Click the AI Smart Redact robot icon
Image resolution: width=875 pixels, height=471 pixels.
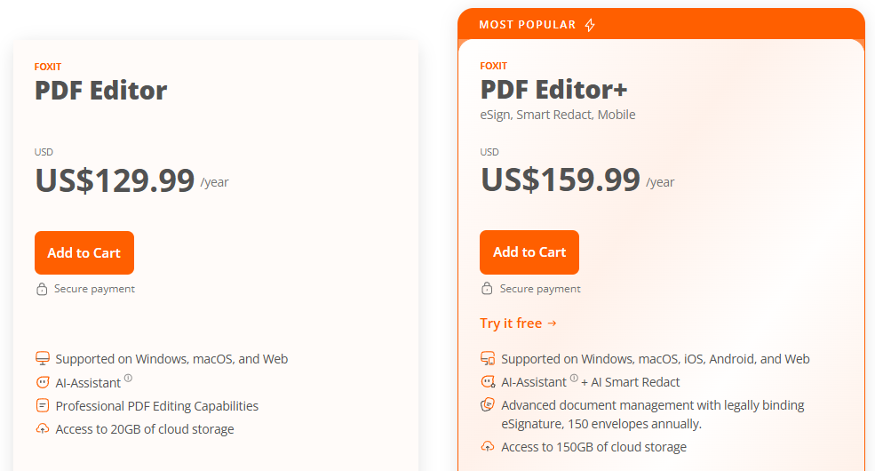pyautogui.click(x=487, y=382)
